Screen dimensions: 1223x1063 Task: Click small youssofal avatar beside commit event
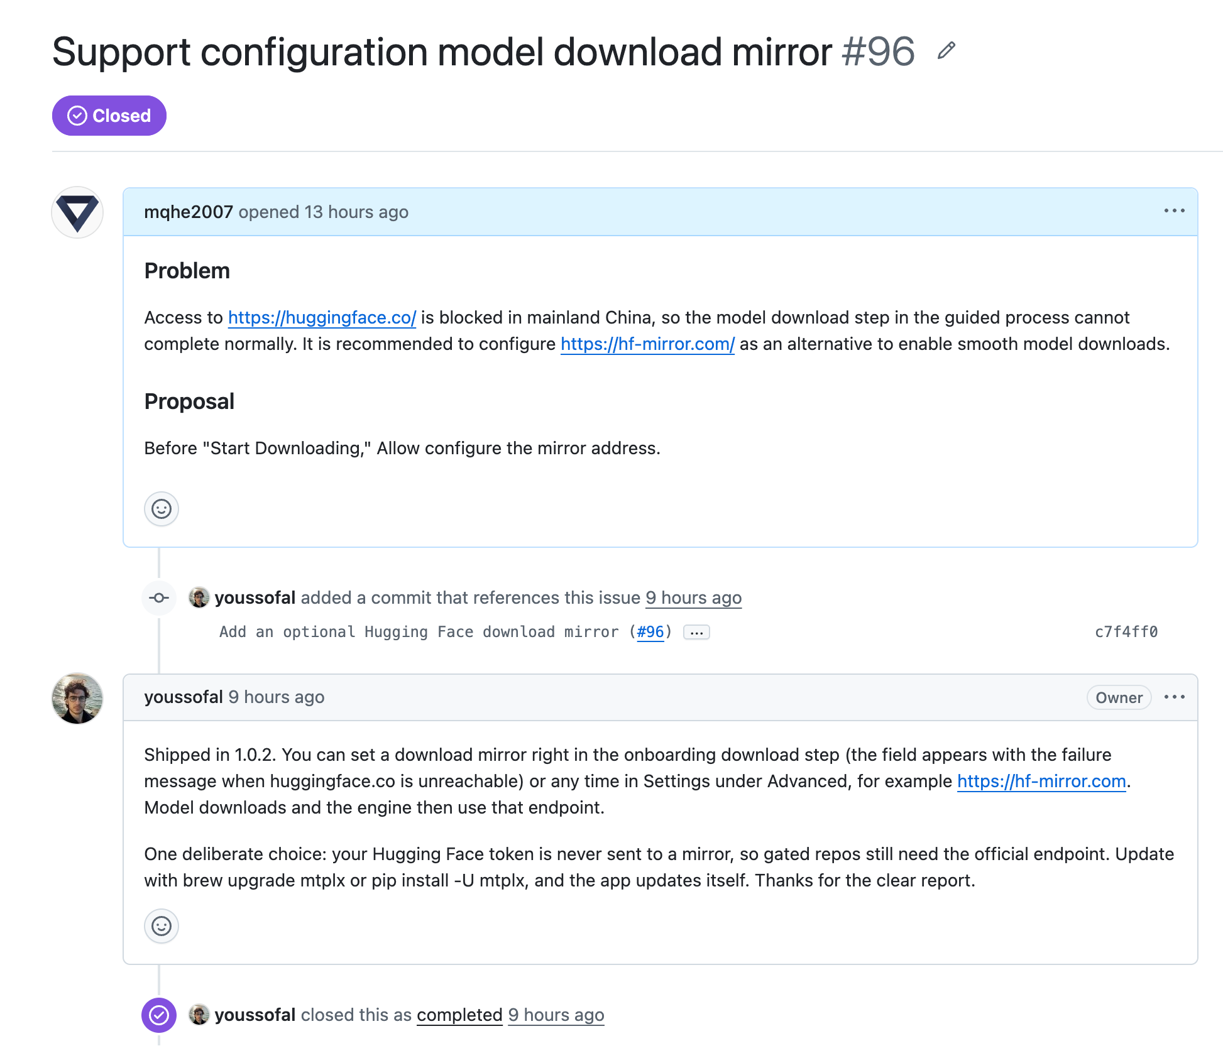click(199, 597)
